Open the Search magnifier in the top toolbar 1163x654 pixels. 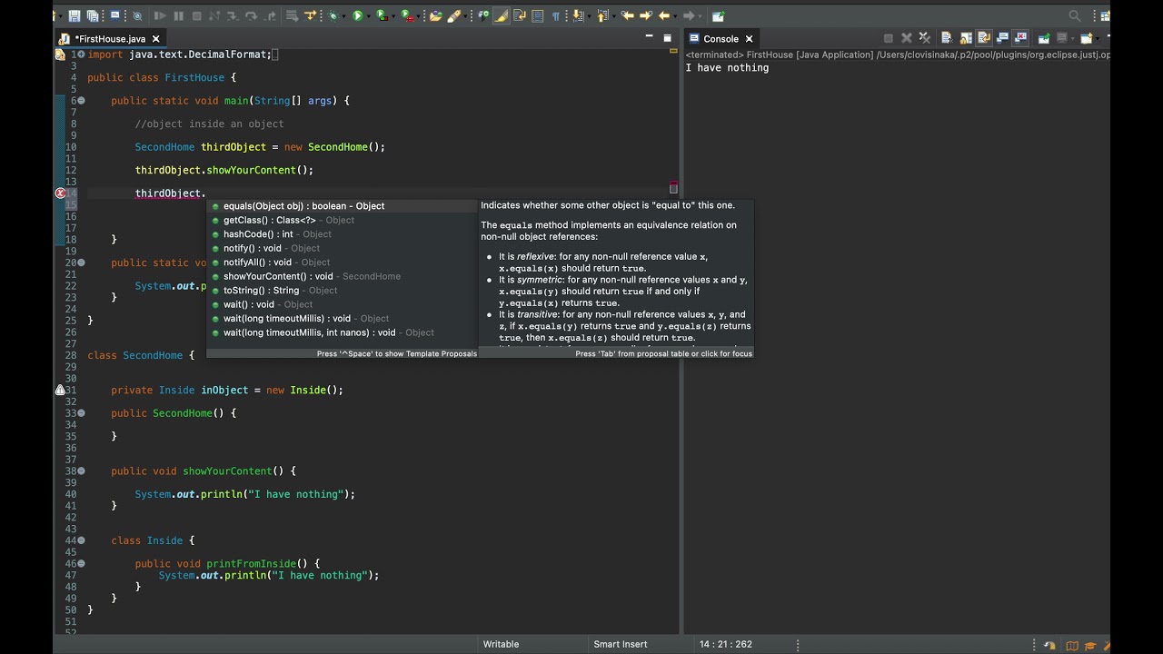point(1075,15)
